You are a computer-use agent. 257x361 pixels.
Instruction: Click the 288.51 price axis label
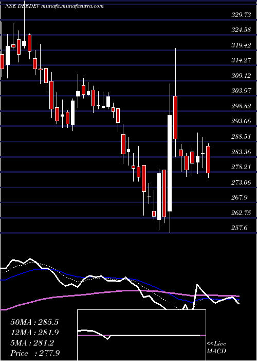coord(241,136)
